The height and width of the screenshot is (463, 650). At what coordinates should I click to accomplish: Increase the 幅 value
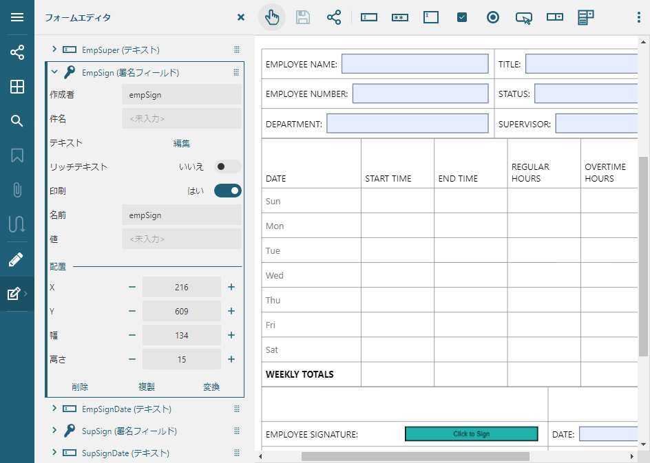231,335
